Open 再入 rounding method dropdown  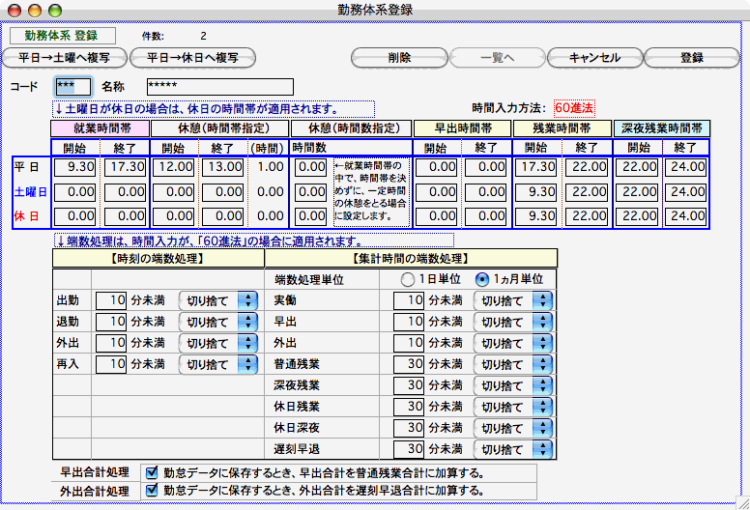tap(218, 364)
